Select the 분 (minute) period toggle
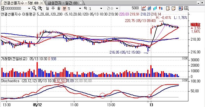 (64, 8)
